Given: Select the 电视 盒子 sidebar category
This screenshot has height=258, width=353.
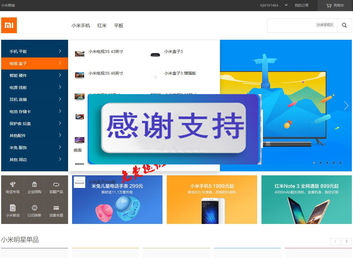Looking at the screenshot, I should [35, 63].
